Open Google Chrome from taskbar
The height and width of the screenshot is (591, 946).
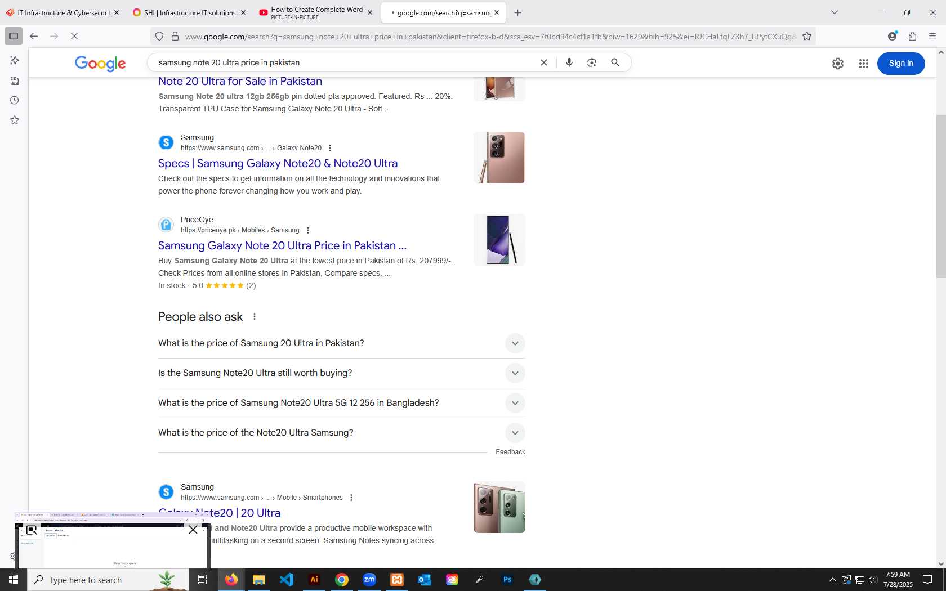(342, 580)
